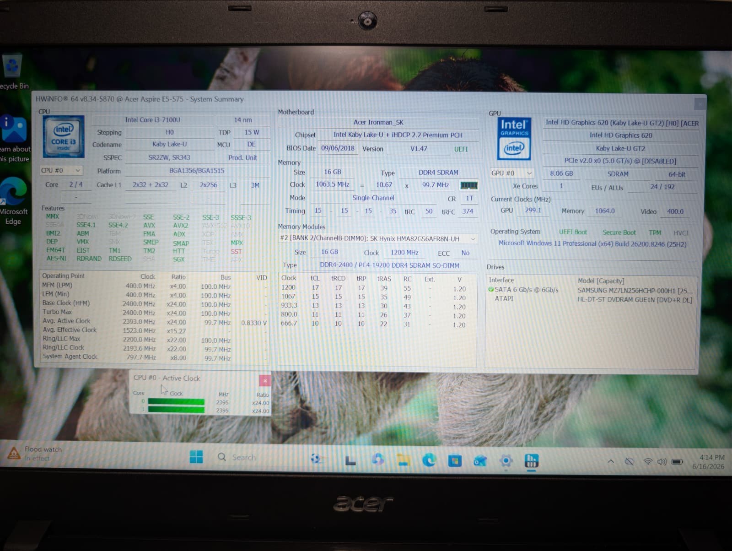Open the Microsoft Edge desktop shortcut
Viewport: 732px width, 551px height.
pos(14,200)
